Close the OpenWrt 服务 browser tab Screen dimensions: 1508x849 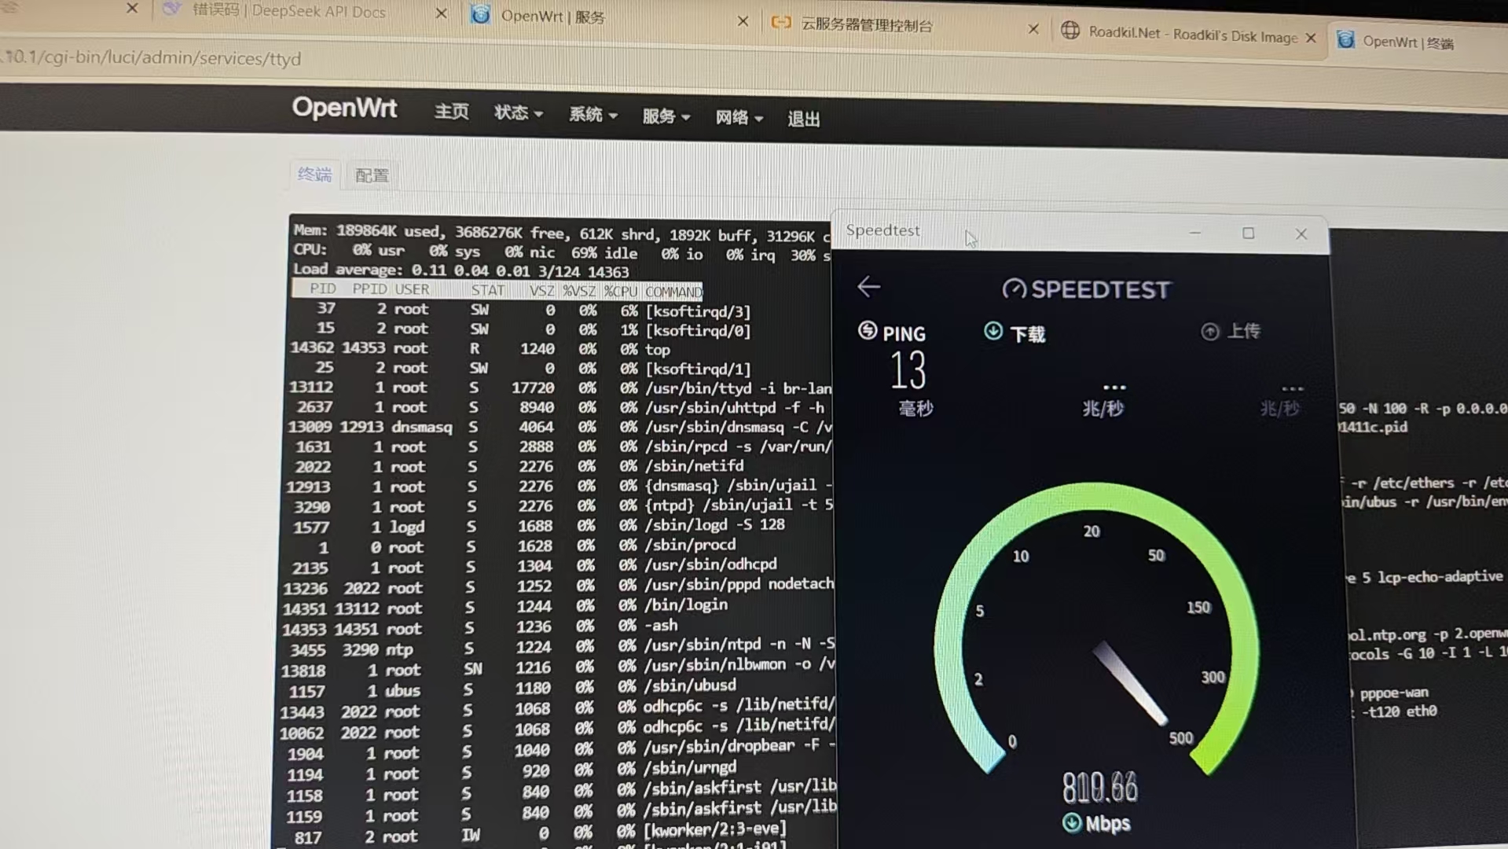(743, 21)
